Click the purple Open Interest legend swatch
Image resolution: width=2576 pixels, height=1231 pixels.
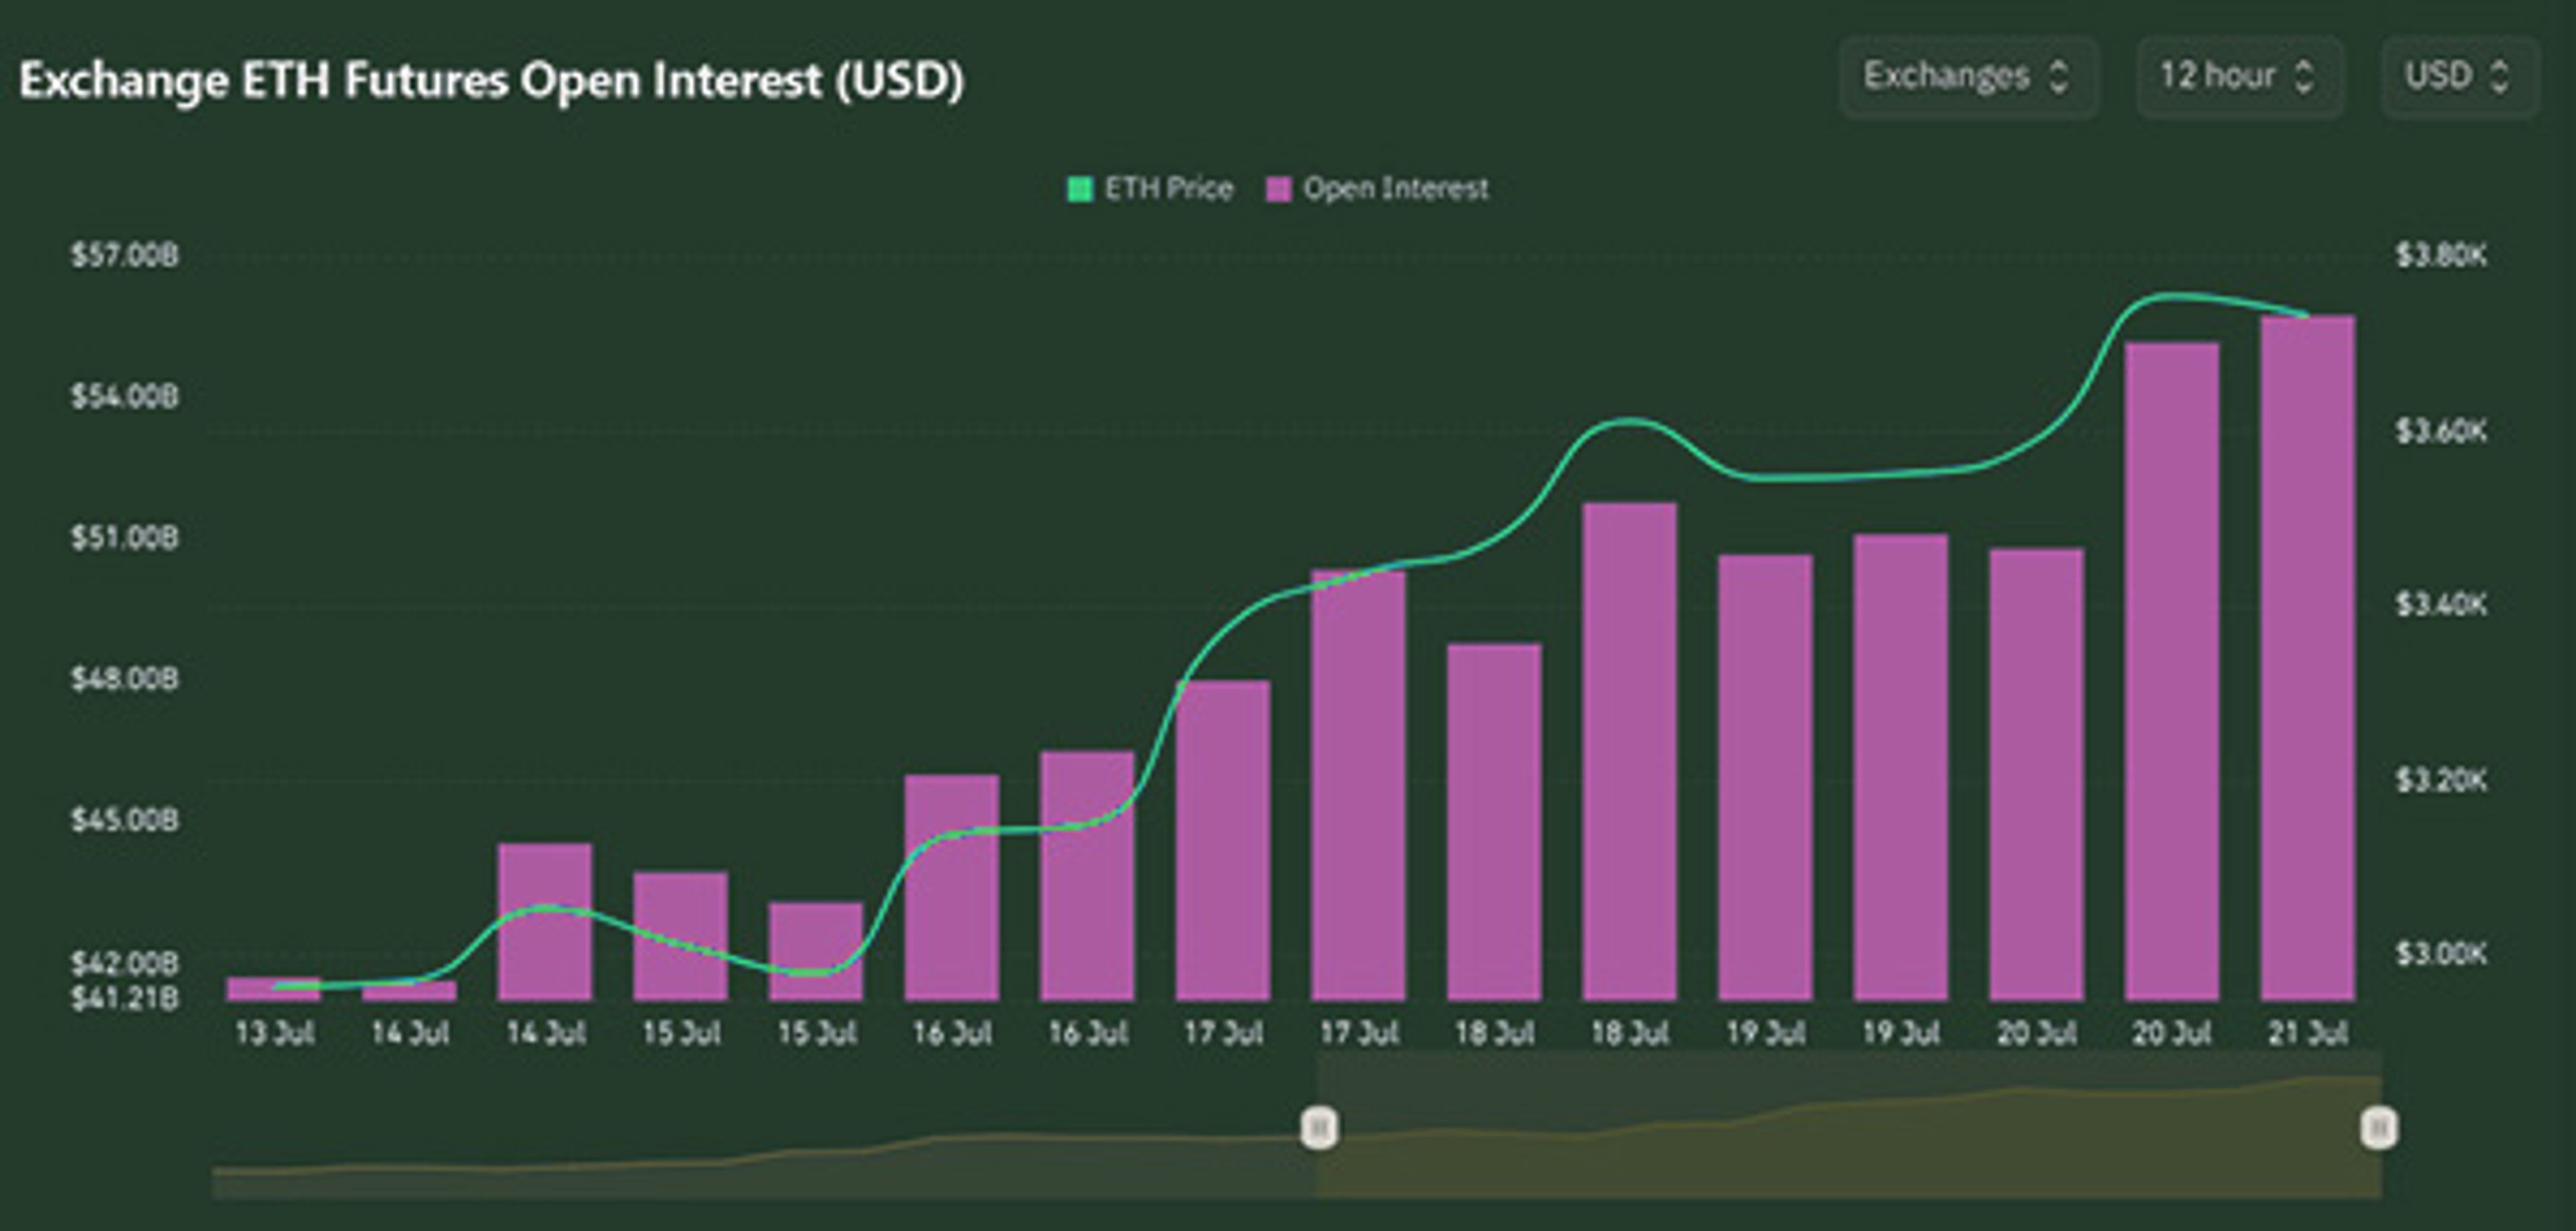1279,189
